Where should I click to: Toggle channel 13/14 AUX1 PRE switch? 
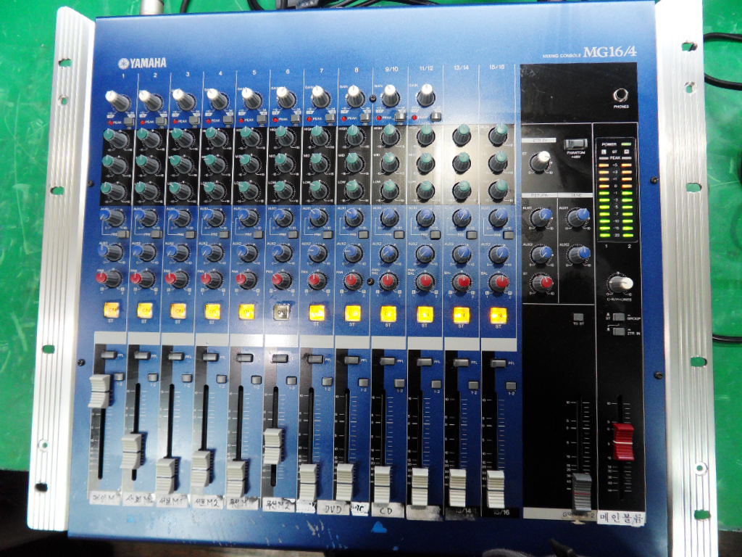(471, 235)
